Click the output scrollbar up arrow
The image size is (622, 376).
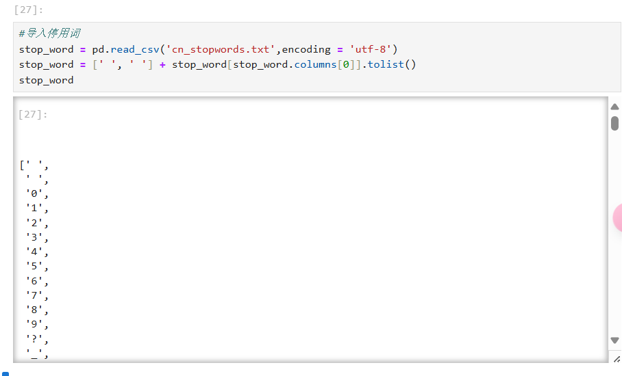[x=614, y=107]
